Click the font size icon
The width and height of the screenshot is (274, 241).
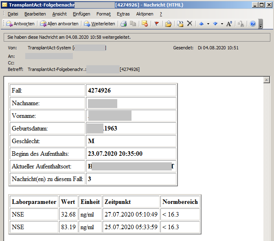pyautogui.click(x=229, y=24)
